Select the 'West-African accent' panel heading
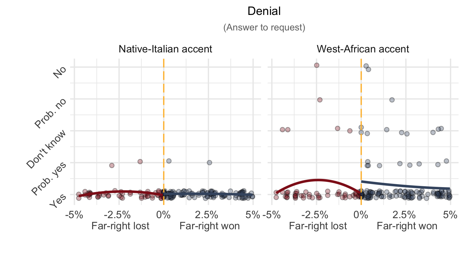 pyautogui.click(x=363, y=49)
